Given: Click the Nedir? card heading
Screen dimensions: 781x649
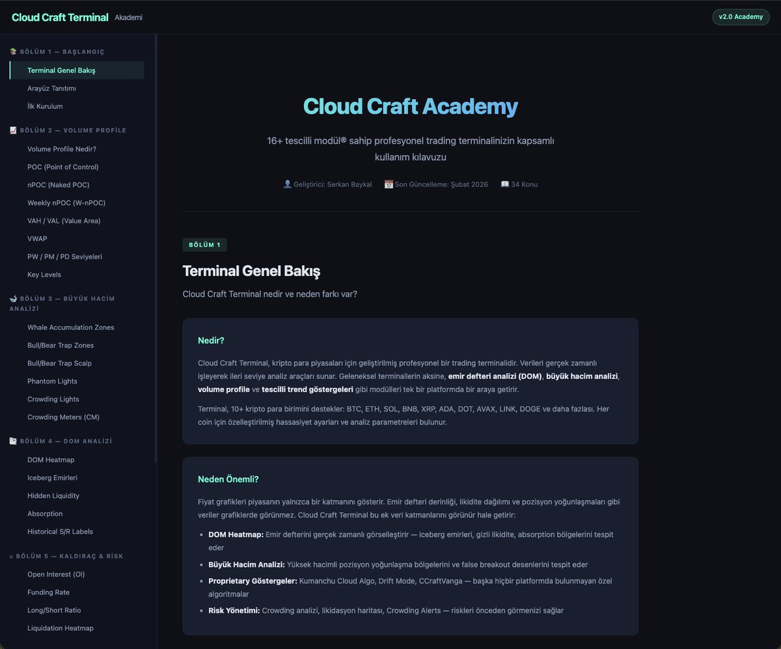Looking at the screenshot, I should click(x=211, y=340).
